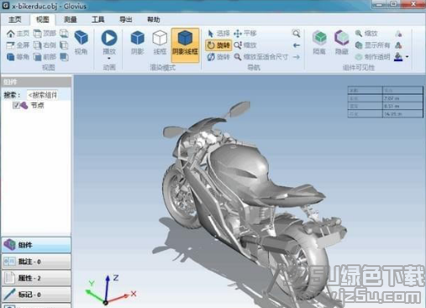Toggle the 节点 checkbox

pyautogui.click(x=16, y=106)
